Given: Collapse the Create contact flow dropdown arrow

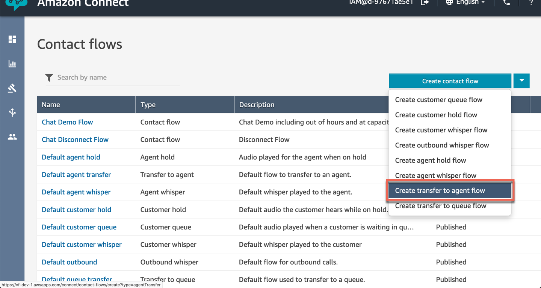Looking at the screenshot, I should pos(521,81).
